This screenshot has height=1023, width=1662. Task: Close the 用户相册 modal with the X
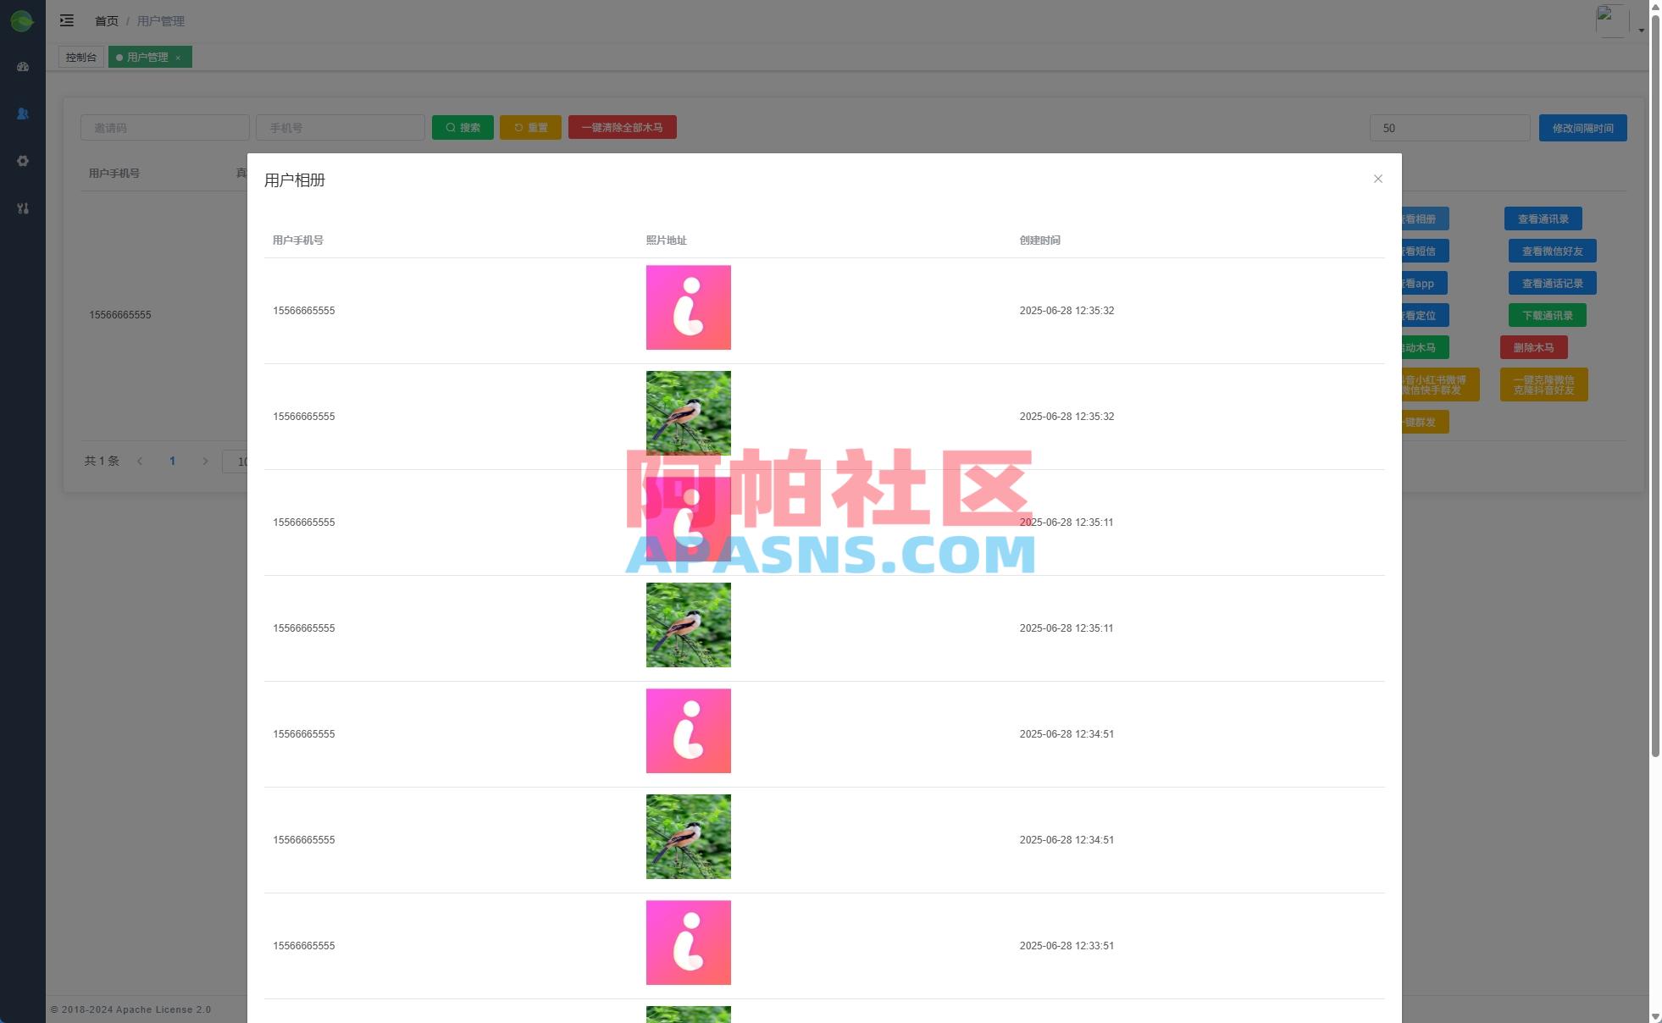pos(1378,179)
